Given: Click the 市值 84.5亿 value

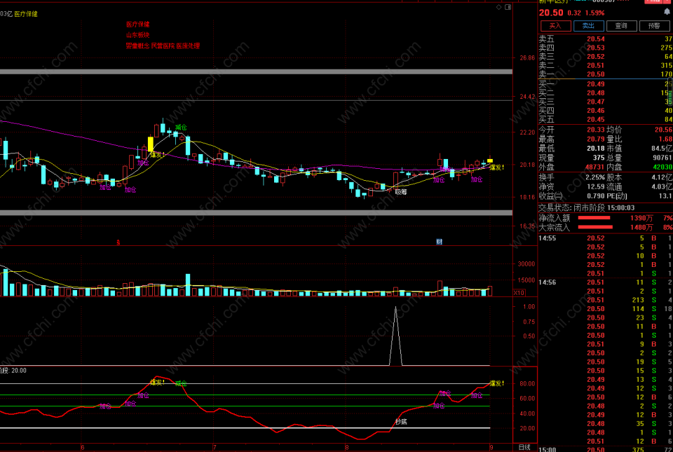Looking at the screenshot, I should [x=662, y=149].
